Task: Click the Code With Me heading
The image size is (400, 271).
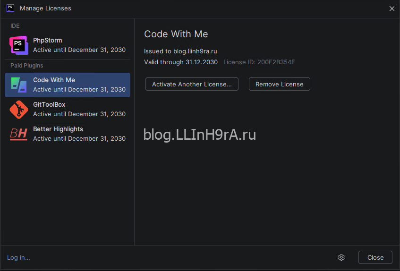Action: coord(176,34)
